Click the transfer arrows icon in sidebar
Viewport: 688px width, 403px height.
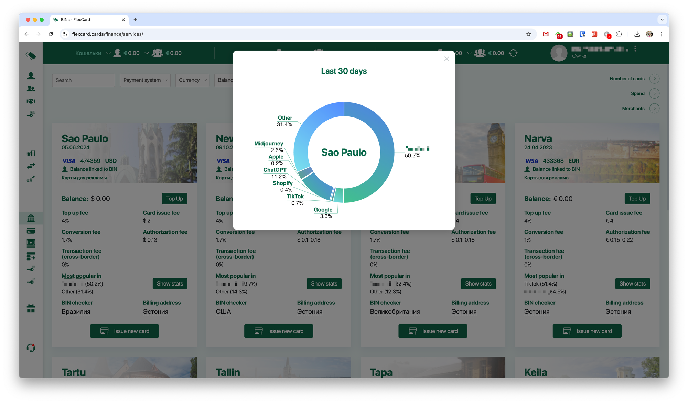(x=31, y=166)
